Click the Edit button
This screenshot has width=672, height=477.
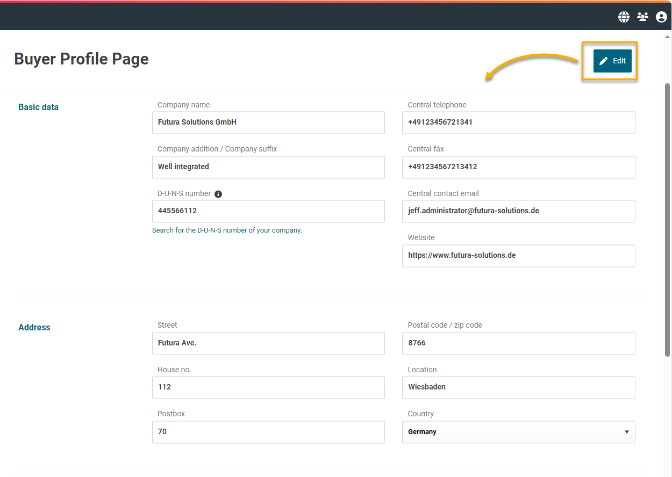click(612, 61)
